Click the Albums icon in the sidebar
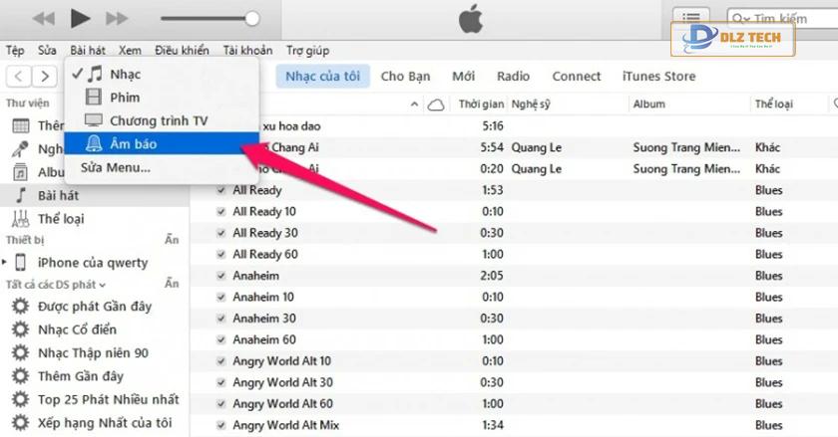 point(20,172)
